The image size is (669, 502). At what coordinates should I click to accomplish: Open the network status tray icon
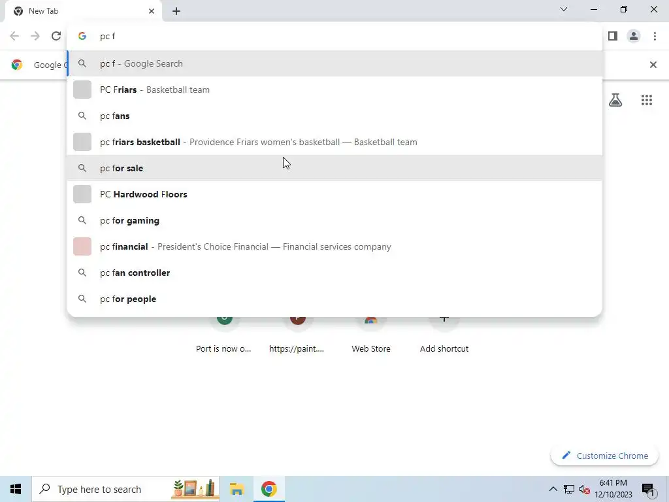pyautogui.click(x=569, y=489)
